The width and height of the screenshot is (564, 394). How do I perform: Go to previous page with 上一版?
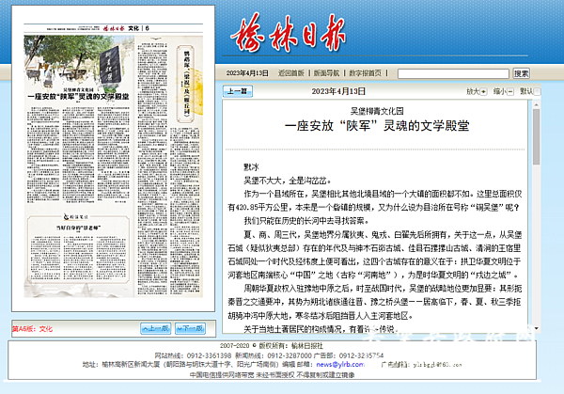tap(155, 328)
